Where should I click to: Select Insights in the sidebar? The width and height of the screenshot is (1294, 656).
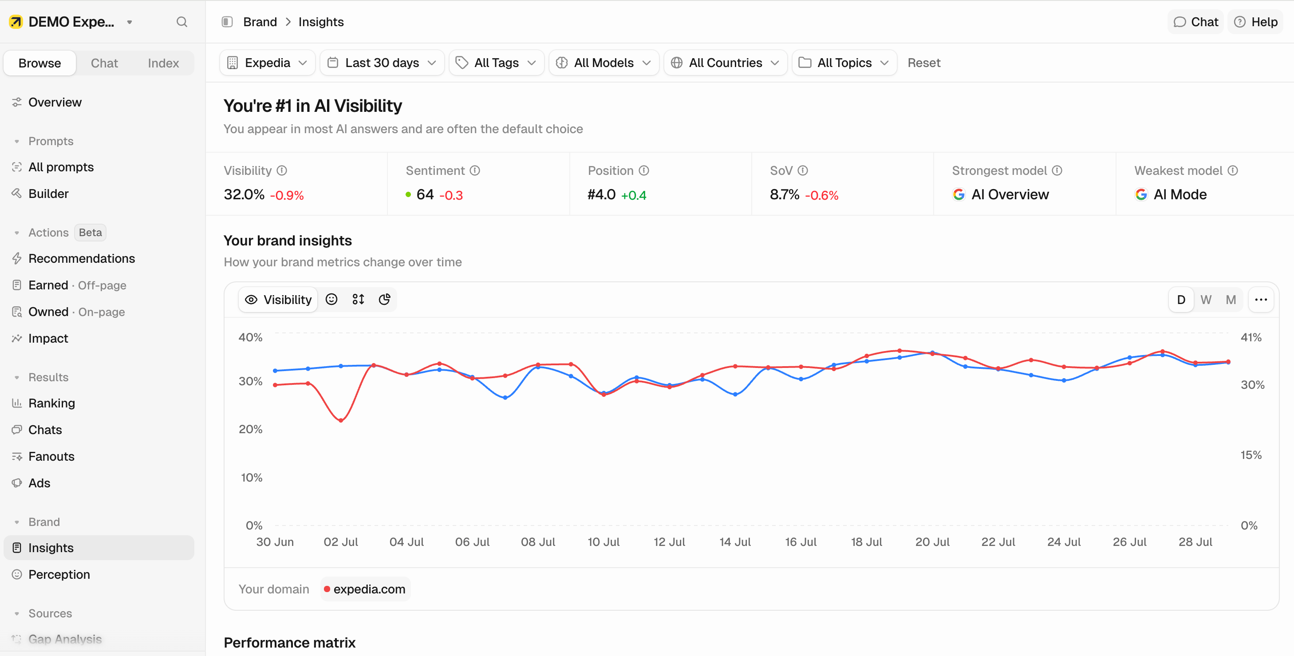click(x=99, y=548)
